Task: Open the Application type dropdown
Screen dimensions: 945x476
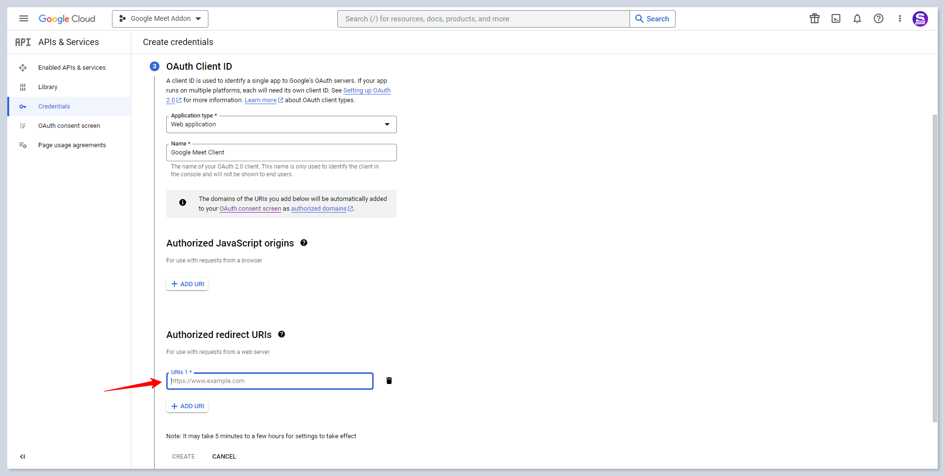Action: click(281, 124)
